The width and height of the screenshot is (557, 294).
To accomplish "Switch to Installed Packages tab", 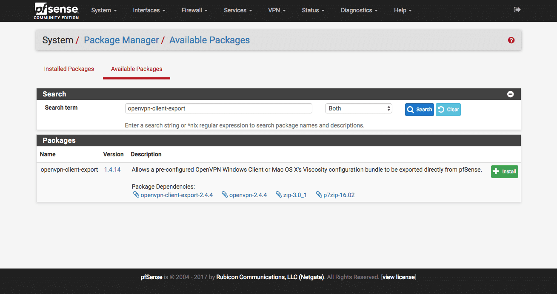I will [x=69, y=69].
